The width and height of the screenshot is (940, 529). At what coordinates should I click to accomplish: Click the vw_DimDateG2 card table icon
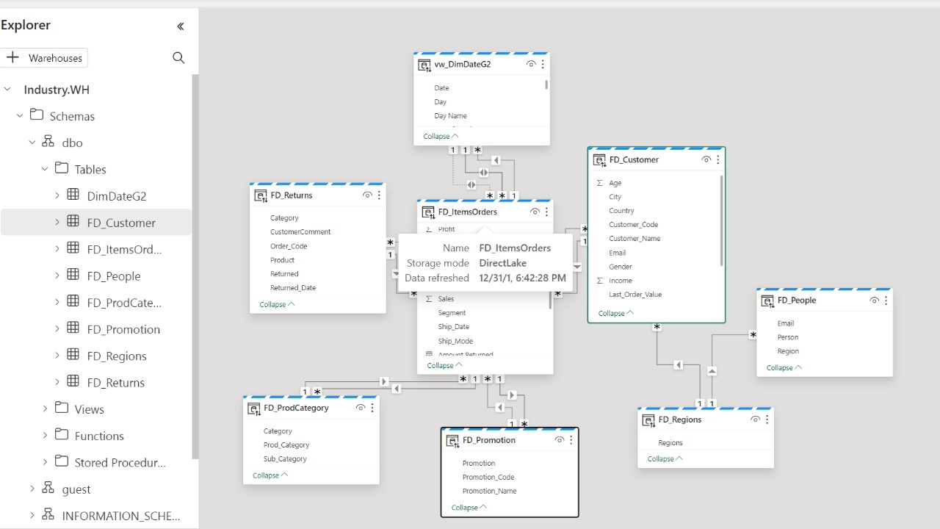(x=424, y=65)
